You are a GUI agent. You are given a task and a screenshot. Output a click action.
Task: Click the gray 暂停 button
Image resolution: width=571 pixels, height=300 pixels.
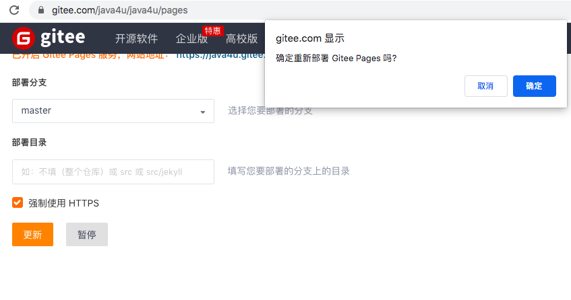[x=87, y=235]
